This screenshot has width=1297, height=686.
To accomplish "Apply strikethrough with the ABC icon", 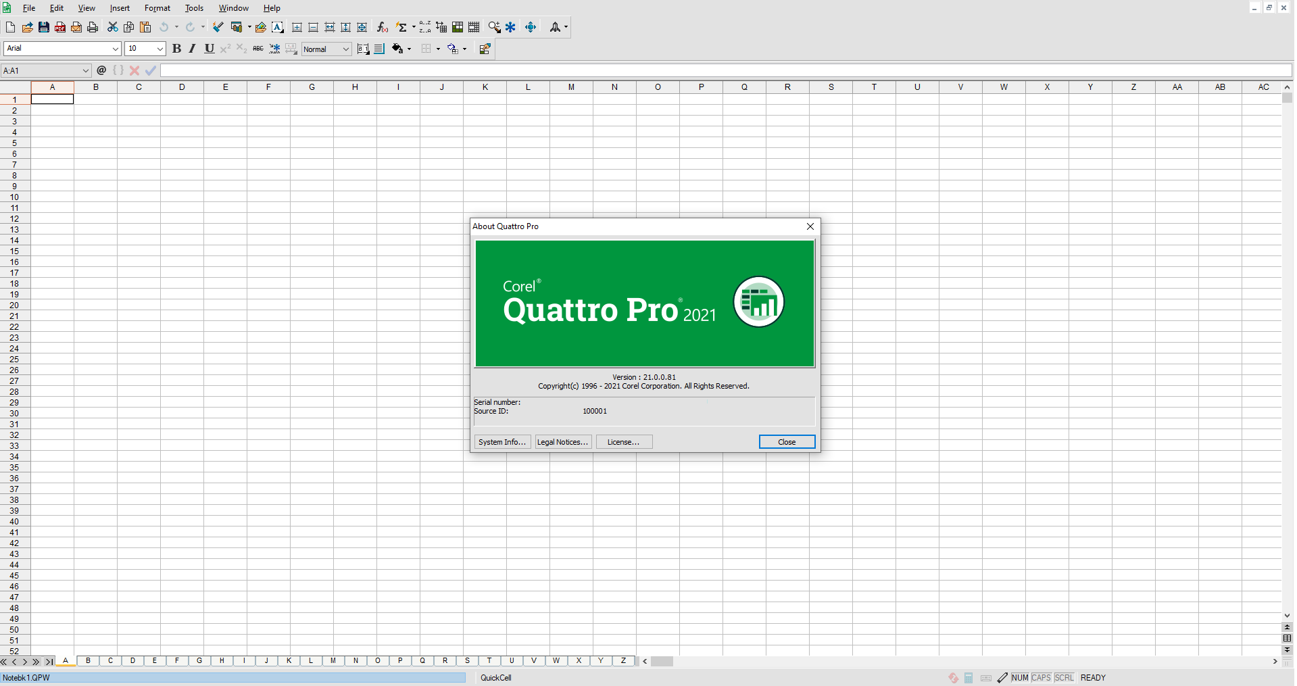I will pos(258,49).
